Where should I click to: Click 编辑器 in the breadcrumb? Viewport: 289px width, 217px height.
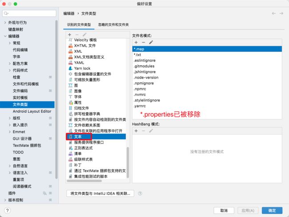(x=69, y=13)
